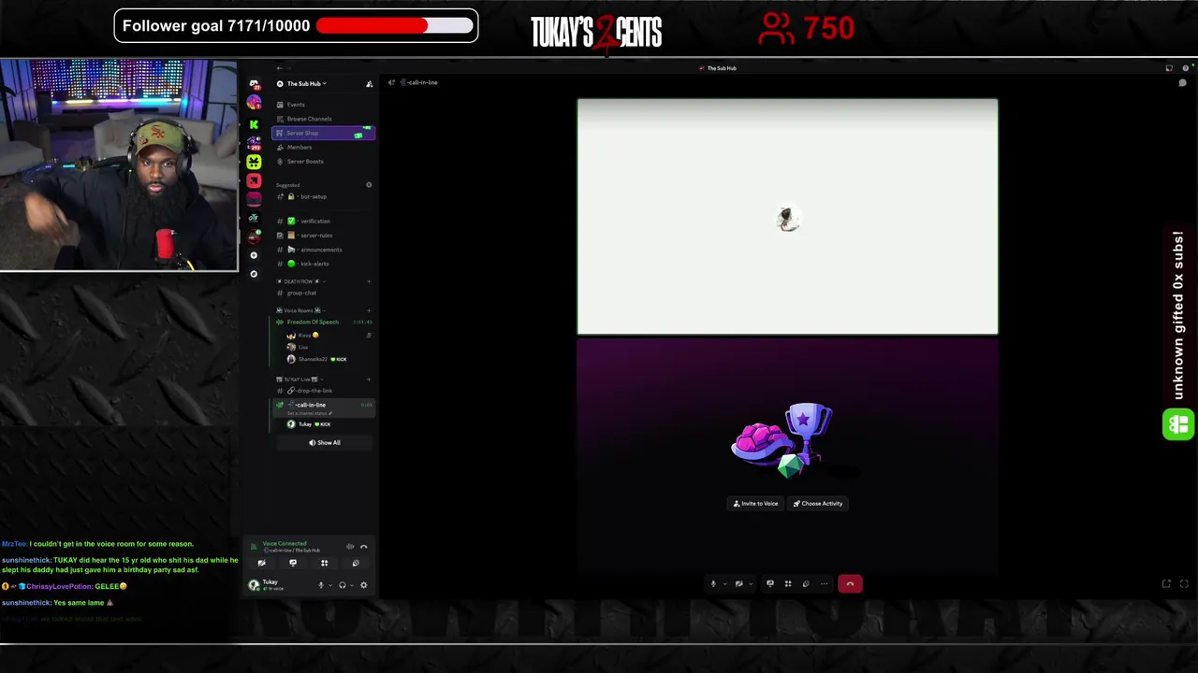Show chat using the top-right icon
This screenshot has height=673, width=1198.
tap(1182, 82)
